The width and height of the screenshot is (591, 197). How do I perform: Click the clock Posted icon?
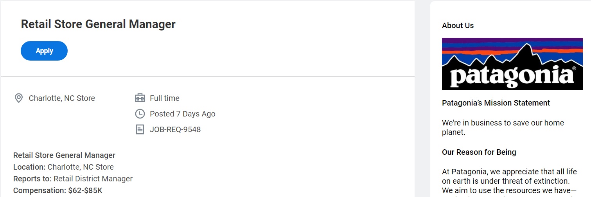140,114
